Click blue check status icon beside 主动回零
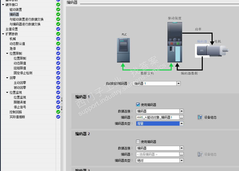 [58, 83]
